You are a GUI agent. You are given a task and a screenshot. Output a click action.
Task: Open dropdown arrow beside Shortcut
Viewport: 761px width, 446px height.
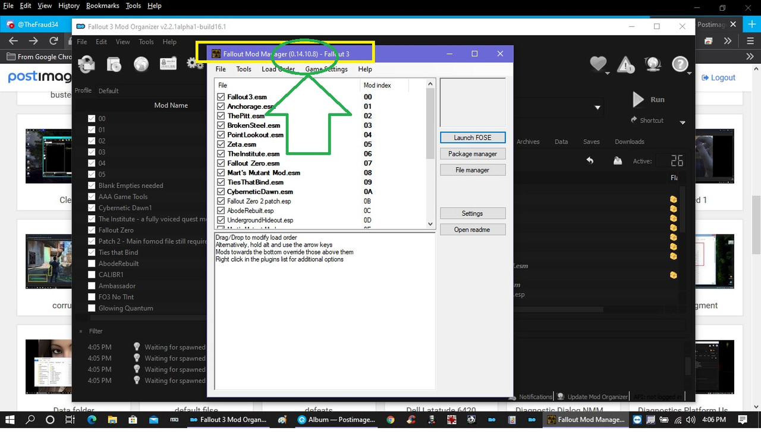tap(683, 123)
